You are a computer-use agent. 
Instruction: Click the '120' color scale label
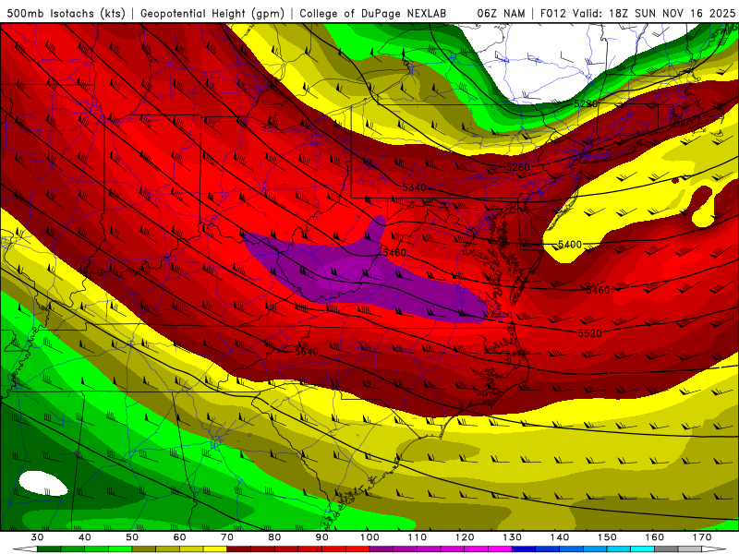[465, 537]
